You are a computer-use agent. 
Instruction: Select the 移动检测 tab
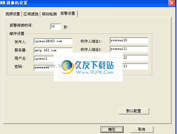49,14
